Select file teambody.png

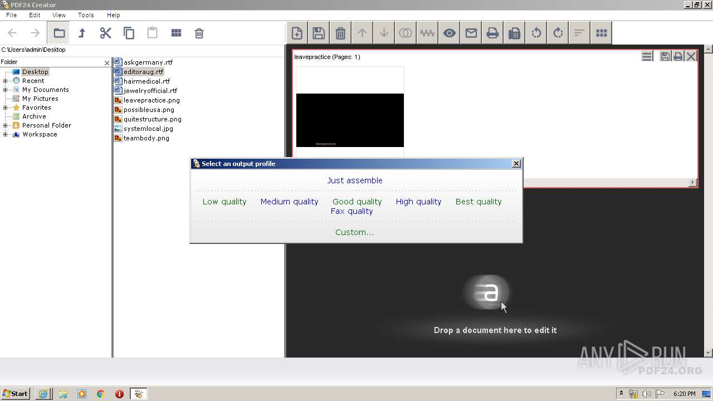tap(141, 138)
